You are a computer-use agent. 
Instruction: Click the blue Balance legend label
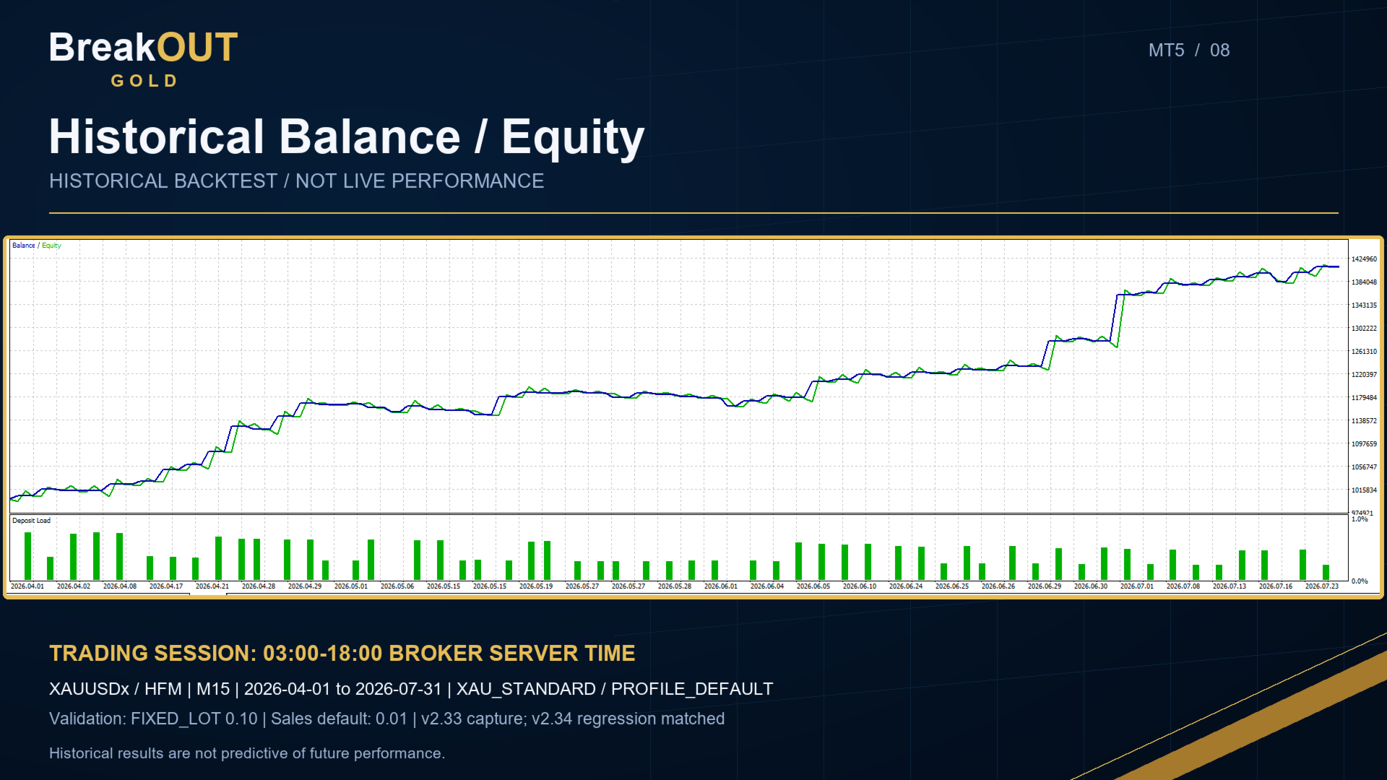23,246
